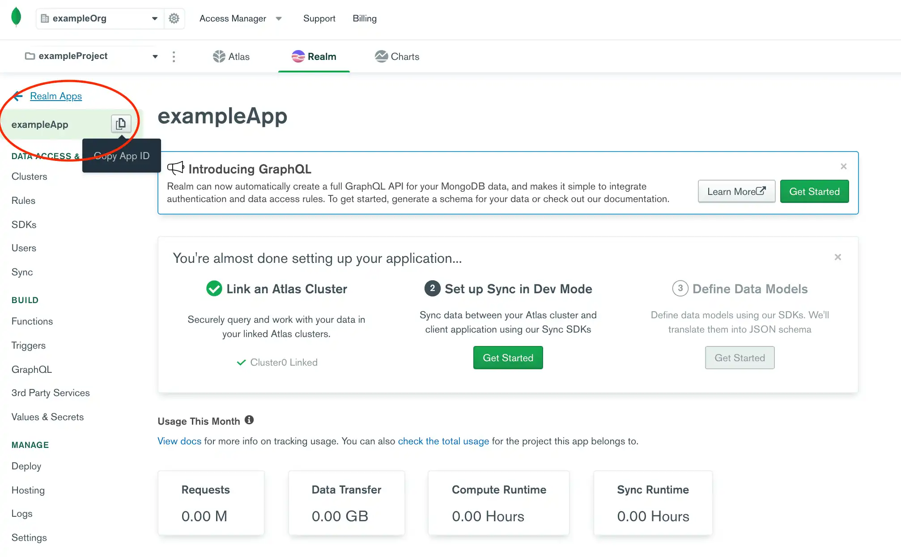Click the Atlas tab icon

point(218,56)
